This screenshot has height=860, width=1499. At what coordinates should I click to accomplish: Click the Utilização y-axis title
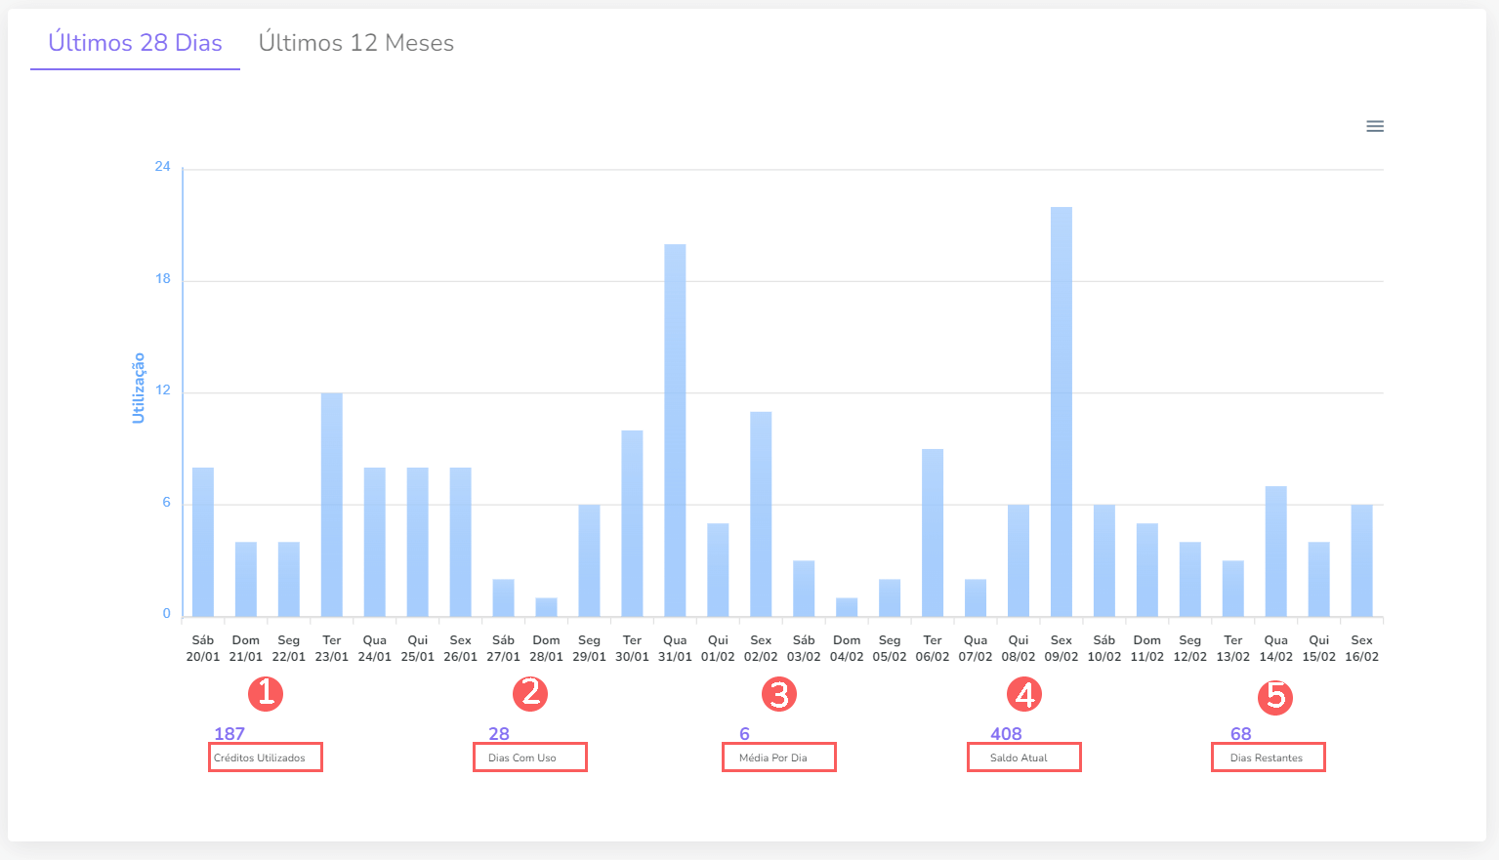point(139,389)
